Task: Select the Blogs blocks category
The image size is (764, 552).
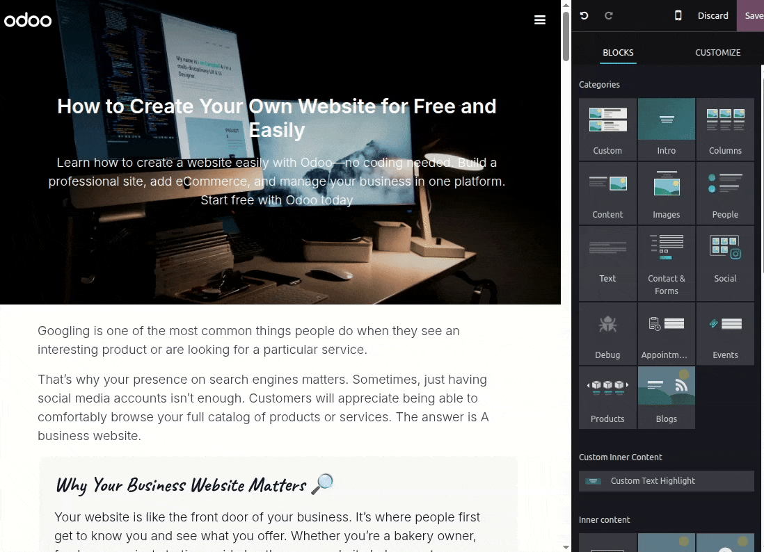Action: (666, 397)
